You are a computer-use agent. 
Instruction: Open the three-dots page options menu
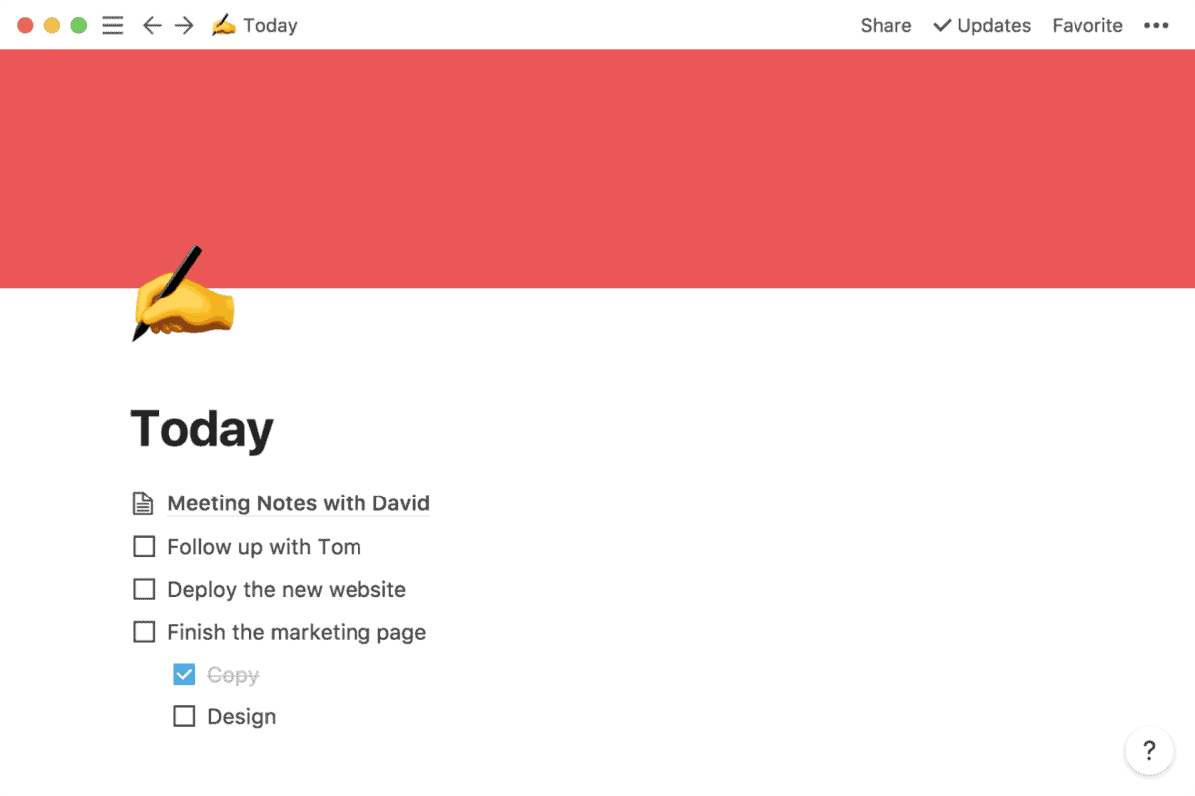[x=1156, y=26]
